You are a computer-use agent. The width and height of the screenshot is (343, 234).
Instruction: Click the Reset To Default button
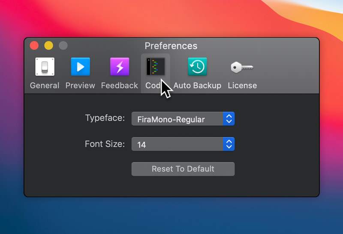pyautogui.click(x=183, y=169)
